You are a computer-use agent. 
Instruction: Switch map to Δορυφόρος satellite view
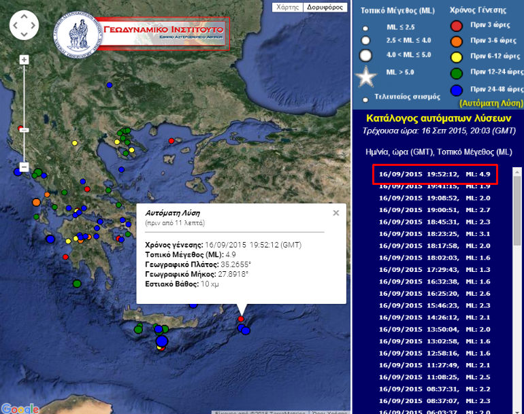coord(325,7)
